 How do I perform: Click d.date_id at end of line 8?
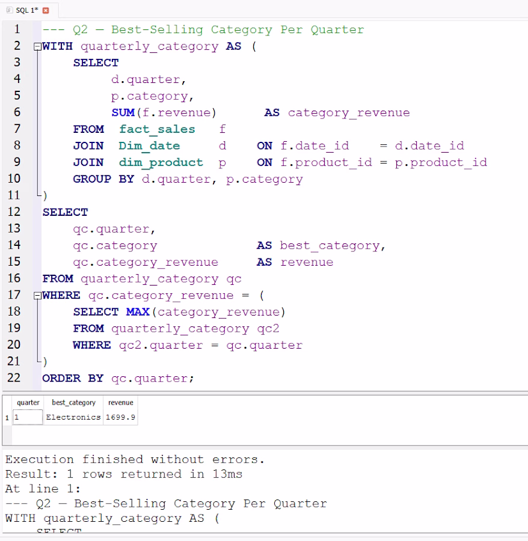(429, 146)
